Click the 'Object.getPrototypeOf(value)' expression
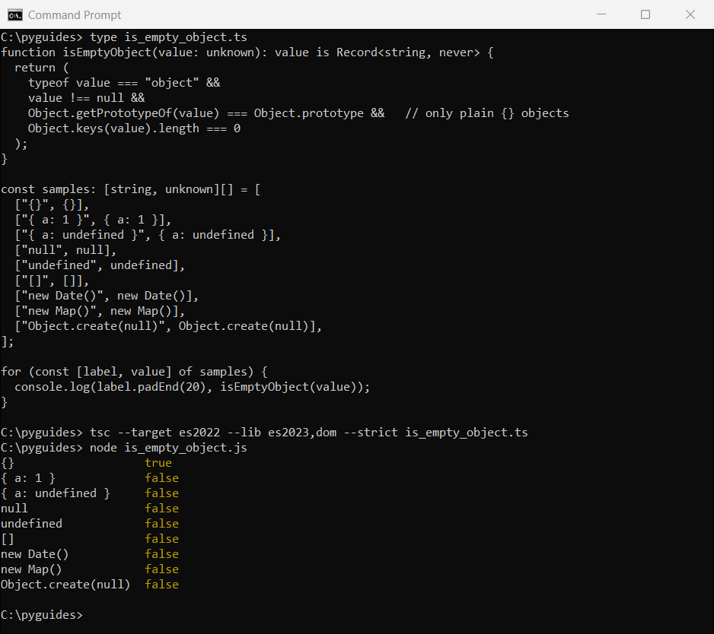The height and width of the screenshot is (634, 714). coord(124,113)
